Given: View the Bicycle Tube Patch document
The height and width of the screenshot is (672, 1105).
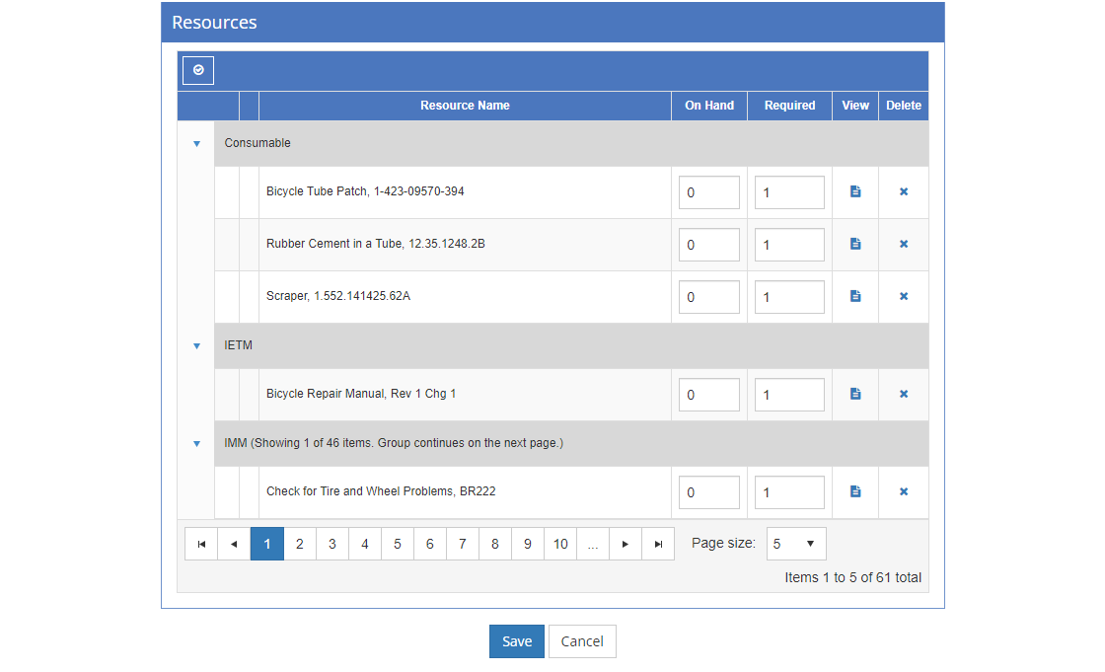Looking at the screenshot, I should [x=855, y=191].
